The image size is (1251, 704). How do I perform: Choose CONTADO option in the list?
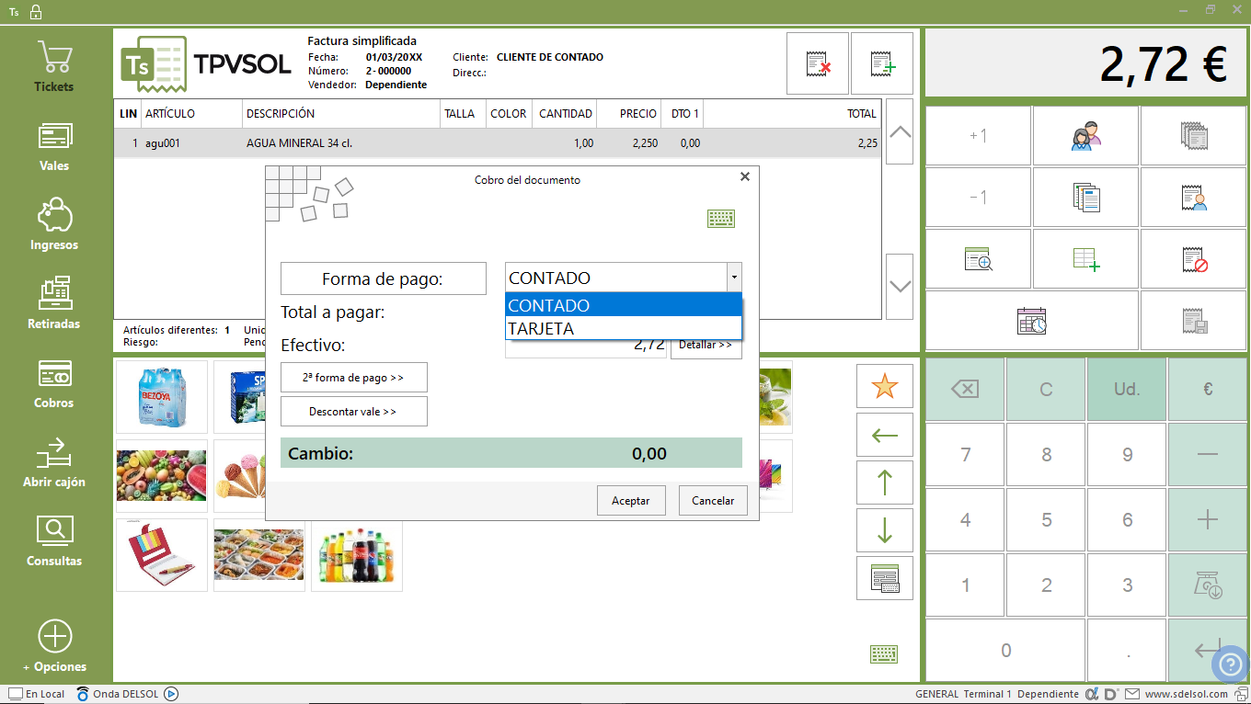(x=624, y=305)
